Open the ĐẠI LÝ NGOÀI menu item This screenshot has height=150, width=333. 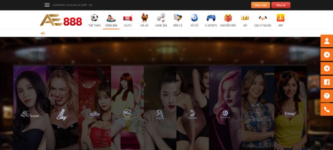(x=263, y=21)
